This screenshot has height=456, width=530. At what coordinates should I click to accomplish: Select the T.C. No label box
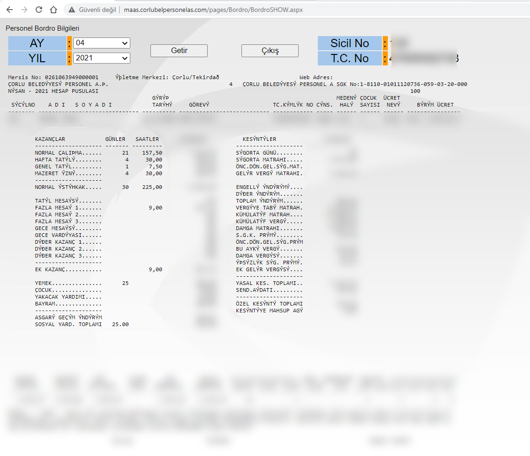pyautogui.click(x=349, y=59)
